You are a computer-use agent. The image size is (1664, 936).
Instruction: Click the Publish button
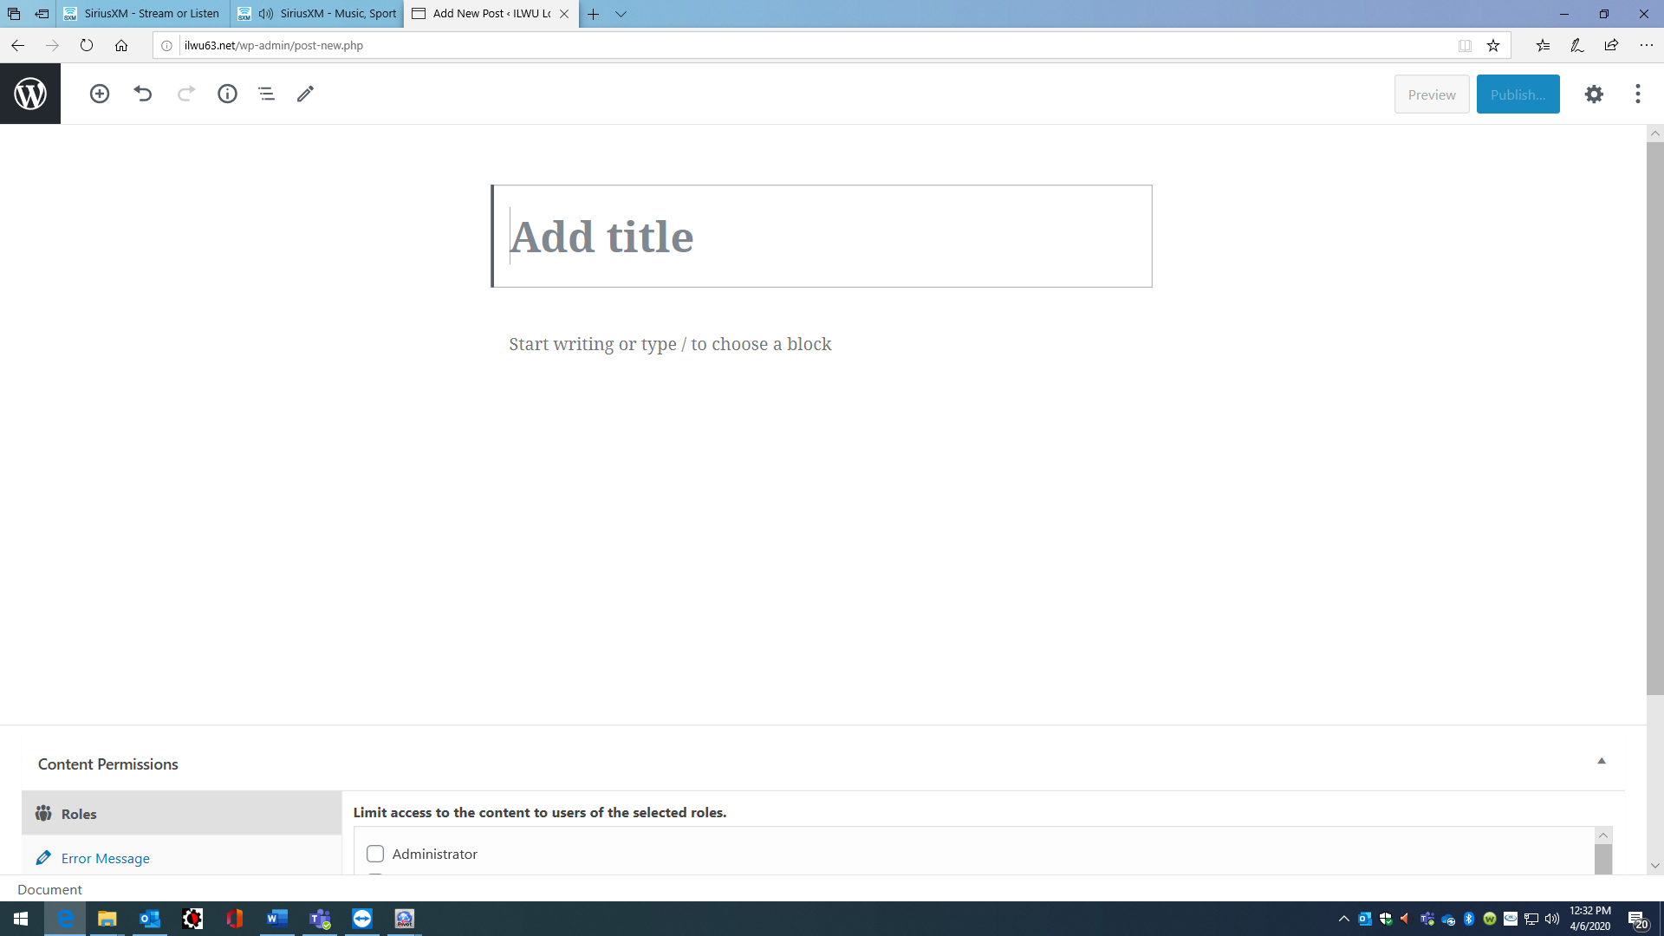(x=1518, y=94)
